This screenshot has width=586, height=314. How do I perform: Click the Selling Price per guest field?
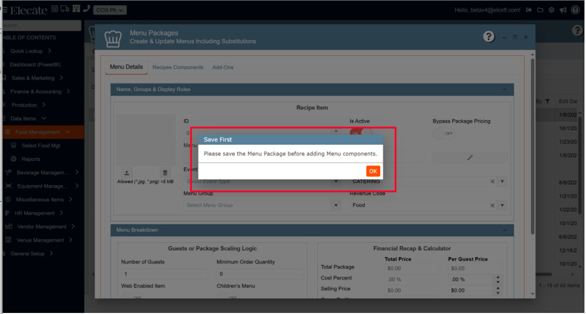(x=471, y=290)
